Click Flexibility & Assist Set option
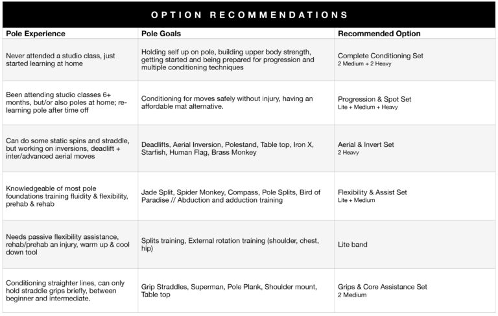The height and width of the screenshot is (316, 498). point(372,192)
